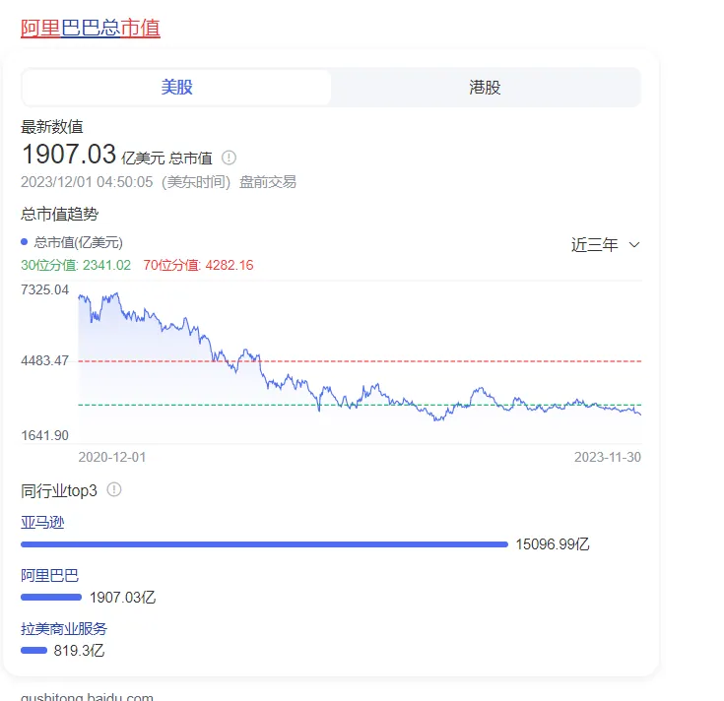Click the chevron arrow next to 近三年
Image resolution: width=724 pixels, height=701 pixels.
pyautogui.click(x=634, y=245)
